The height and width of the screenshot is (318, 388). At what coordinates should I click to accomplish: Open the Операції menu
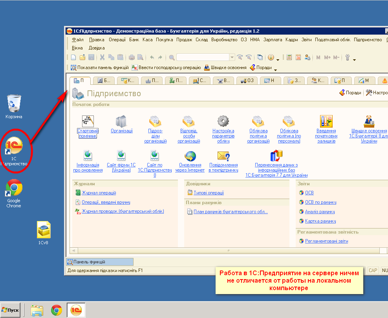[117, 40]
